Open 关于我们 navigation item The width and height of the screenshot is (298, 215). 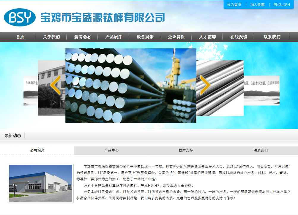tap(51, 37)
